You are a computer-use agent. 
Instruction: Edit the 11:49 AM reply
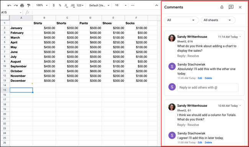(200, 78)
